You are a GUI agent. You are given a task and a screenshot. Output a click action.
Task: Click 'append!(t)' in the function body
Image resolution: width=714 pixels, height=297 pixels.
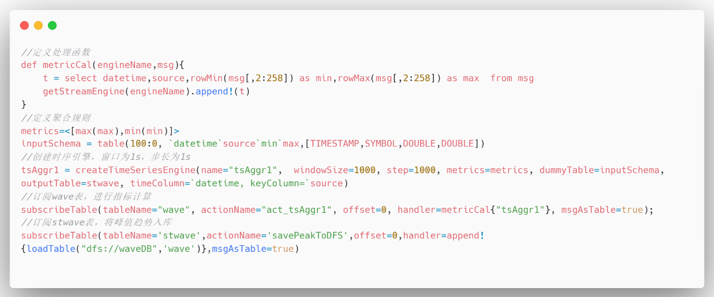pyautogui.click(x=223, y=91)
